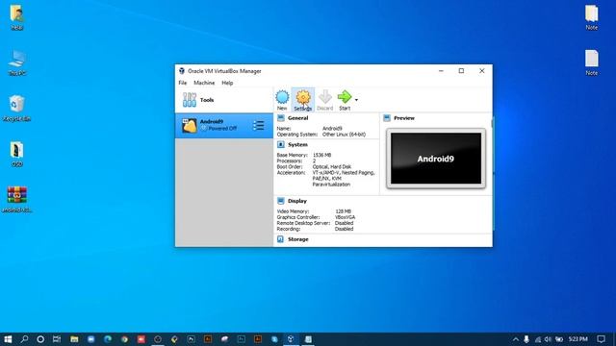The height and width of the screenshot is (346, 616).
Task: Click the Cortana circle on taskbar
Action: click(40, 339)
